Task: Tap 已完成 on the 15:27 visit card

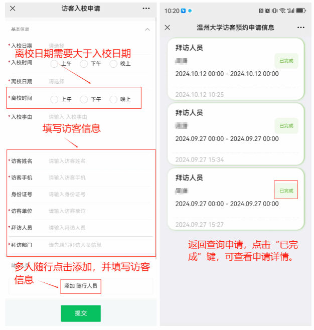Action: tap(286, 191)
